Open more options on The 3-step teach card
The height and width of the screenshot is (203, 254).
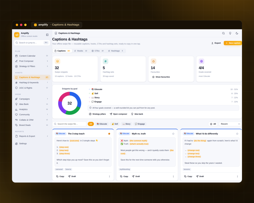(109, 176)
